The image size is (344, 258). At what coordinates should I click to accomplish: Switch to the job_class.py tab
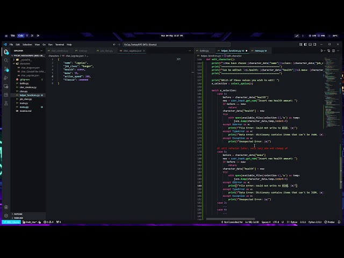[x=106, y=51]
